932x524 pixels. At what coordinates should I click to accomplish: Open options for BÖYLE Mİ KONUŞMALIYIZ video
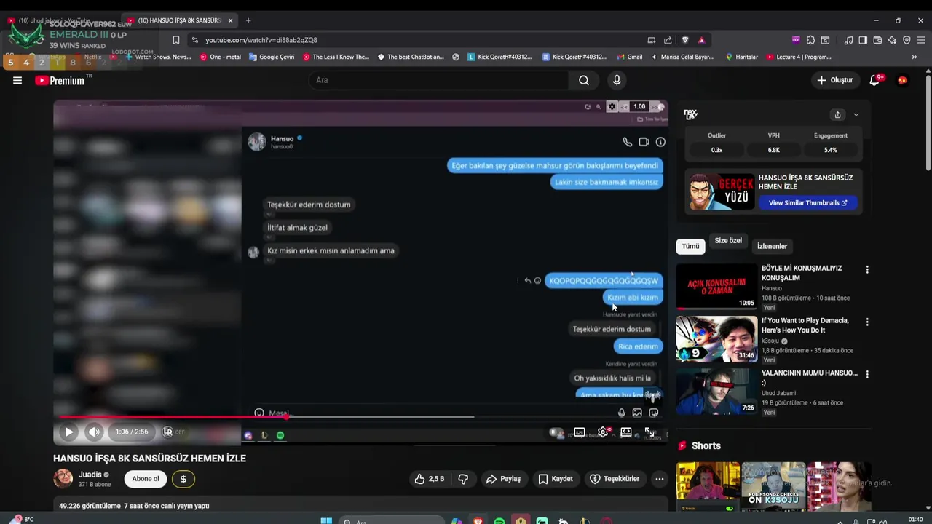pyautogui.click(x=867, y=270)
